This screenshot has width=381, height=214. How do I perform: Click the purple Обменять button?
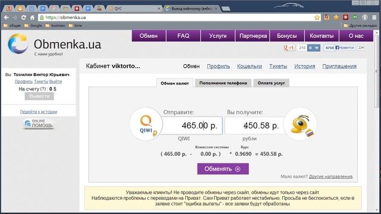coord(223,169)
